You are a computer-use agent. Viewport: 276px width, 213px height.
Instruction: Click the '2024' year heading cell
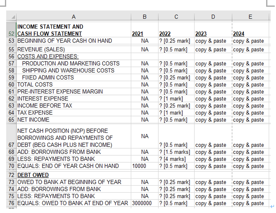pyautogui.click(x=250, y=30)
